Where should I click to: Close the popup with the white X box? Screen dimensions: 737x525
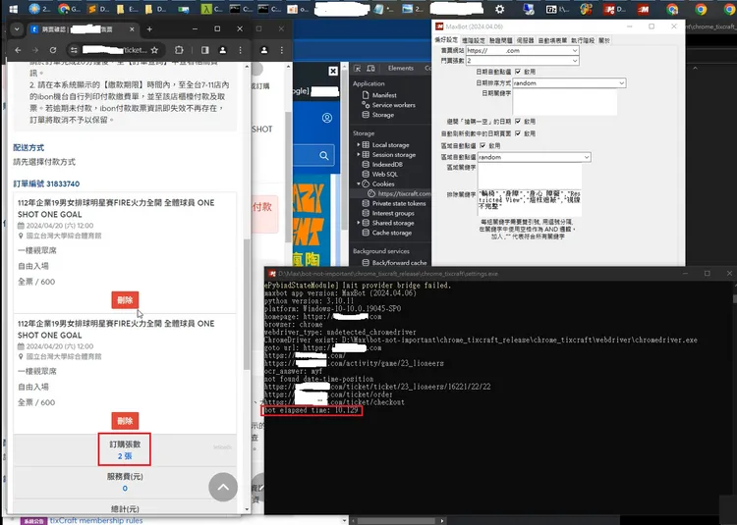pos(333,71)
